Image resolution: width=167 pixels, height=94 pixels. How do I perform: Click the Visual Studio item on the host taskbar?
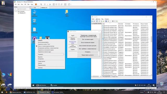click(x=29, y=92)
